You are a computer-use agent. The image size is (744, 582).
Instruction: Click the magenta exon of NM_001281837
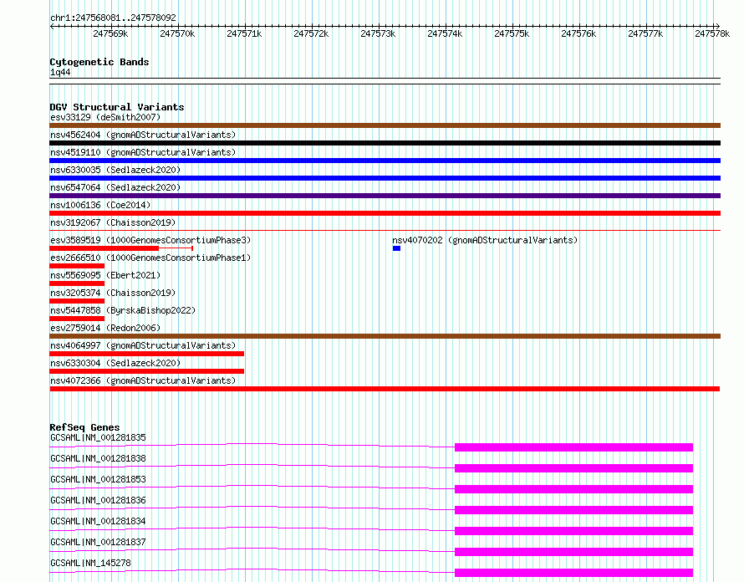click(x=573, y=552)
